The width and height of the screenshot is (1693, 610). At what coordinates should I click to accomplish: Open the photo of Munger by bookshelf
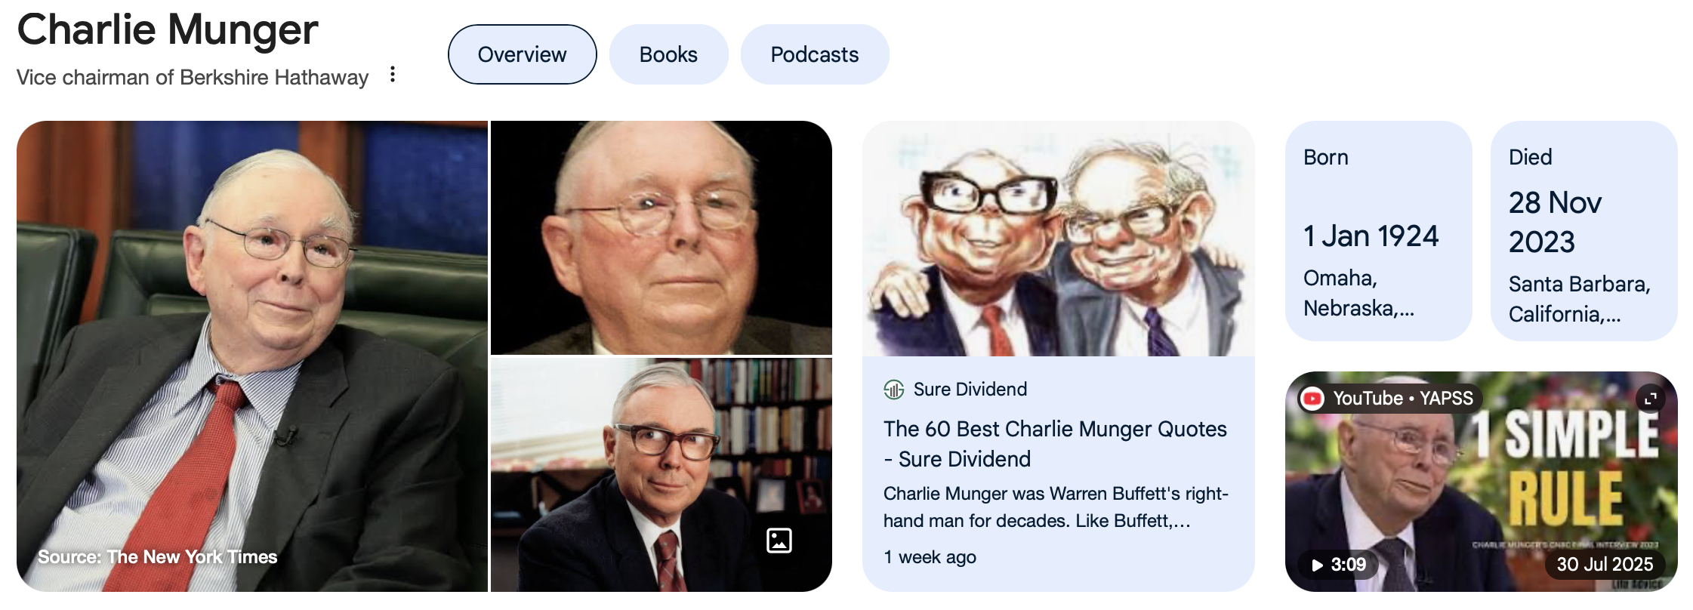coord(661,475)
